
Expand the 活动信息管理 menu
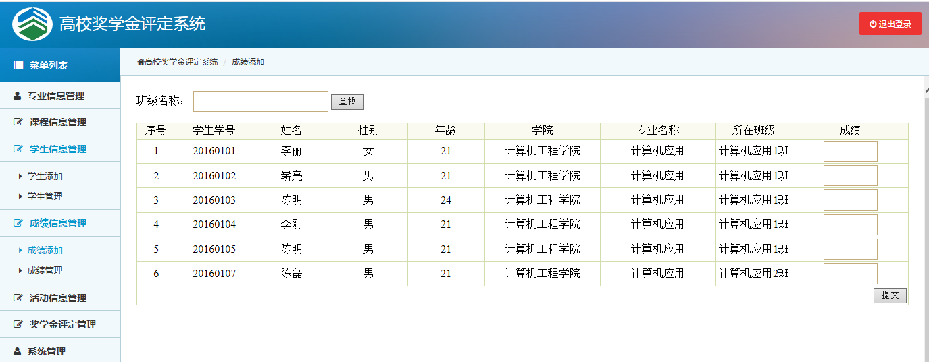coord(60,298)
